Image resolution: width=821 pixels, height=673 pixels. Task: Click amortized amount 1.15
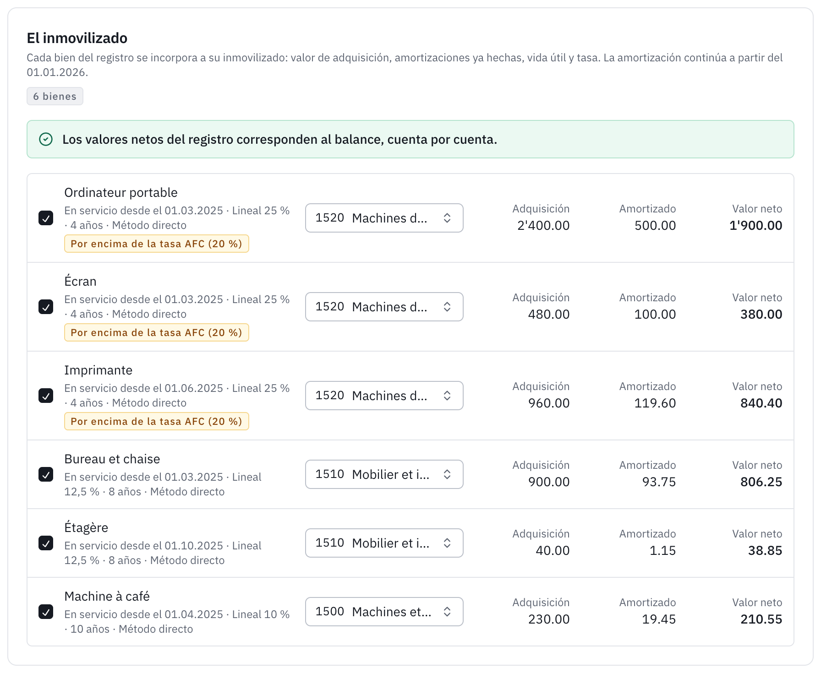662,550
